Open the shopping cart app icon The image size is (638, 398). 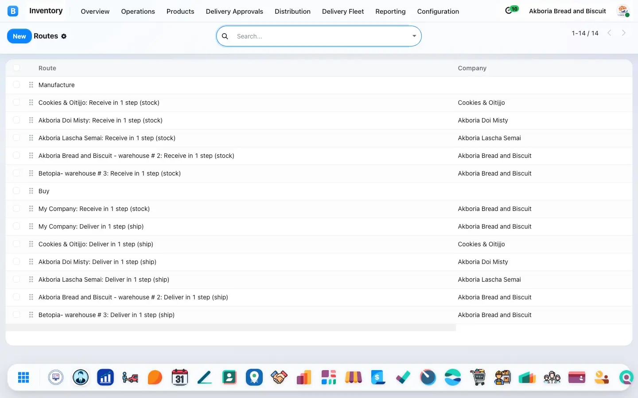pyautogui.click(x=478, y=377)
